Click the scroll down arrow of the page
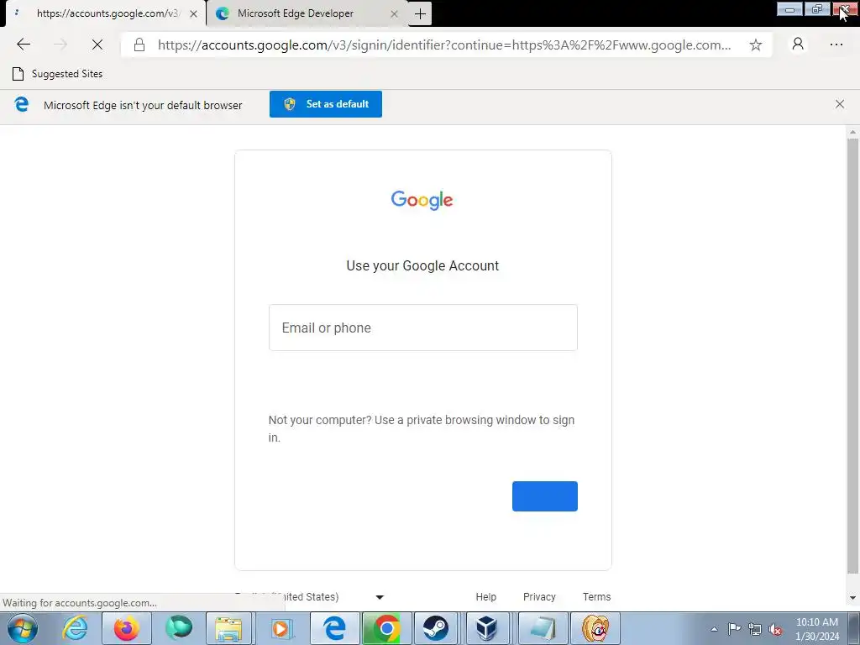 pos(852,598)
